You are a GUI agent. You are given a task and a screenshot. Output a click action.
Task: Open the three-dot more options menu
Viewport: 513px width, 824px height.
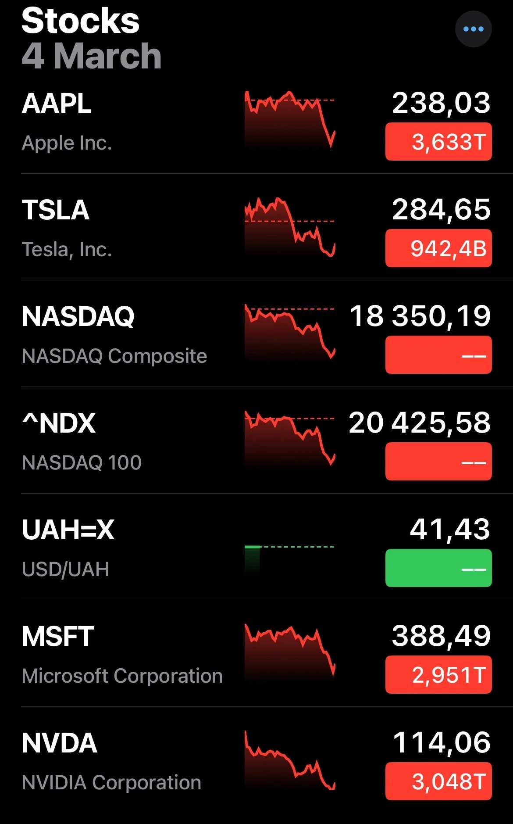(473, 29)
